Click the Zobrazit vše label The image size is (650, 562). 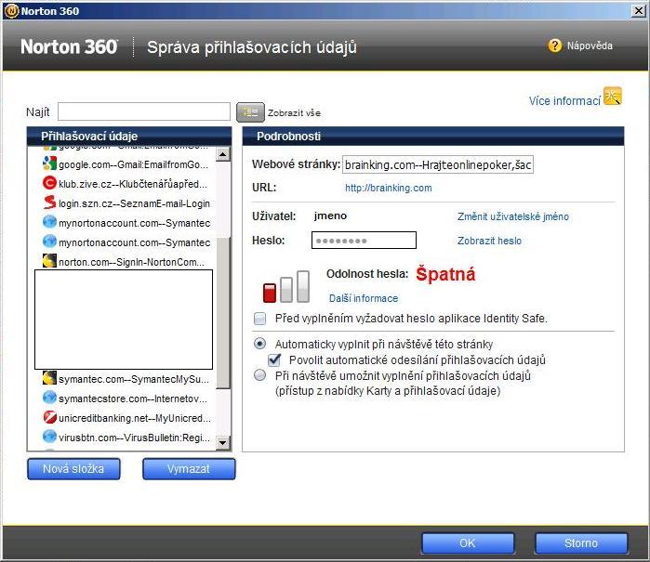(x=294, y=112)
